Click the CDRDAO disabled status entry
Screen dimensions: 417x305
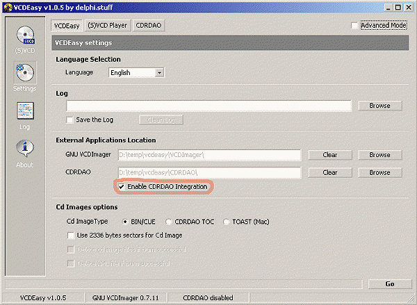click(x=208, y=298)
